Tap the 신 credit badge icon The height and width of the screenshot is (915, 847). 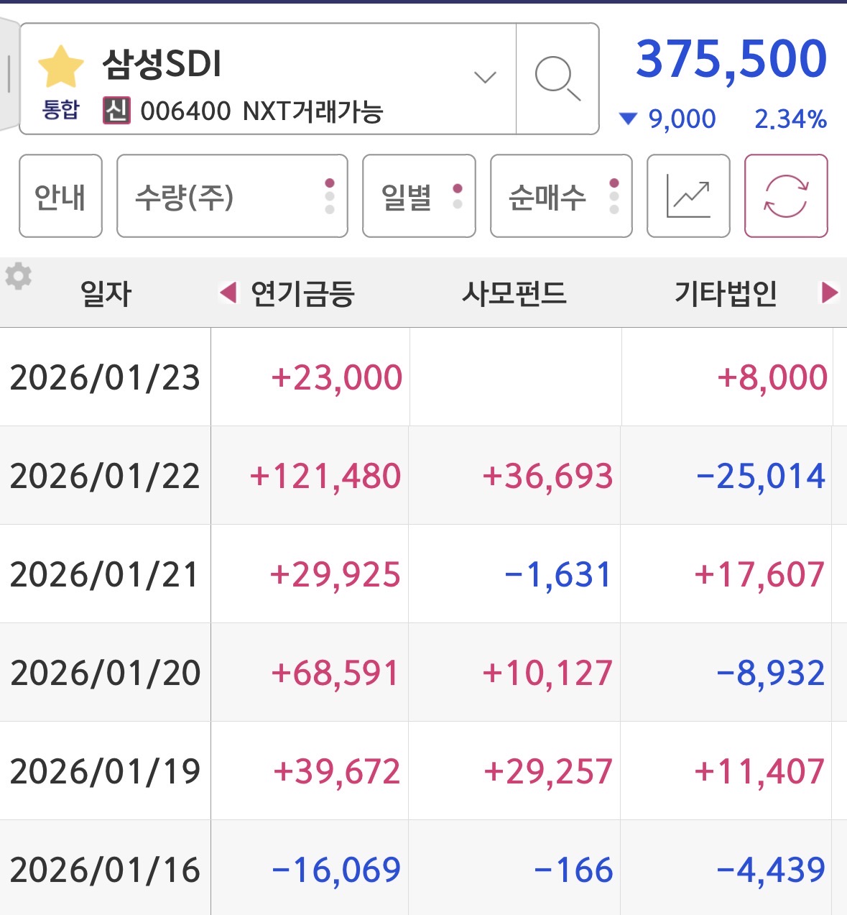pyautogui.click(x=116, y=111)
